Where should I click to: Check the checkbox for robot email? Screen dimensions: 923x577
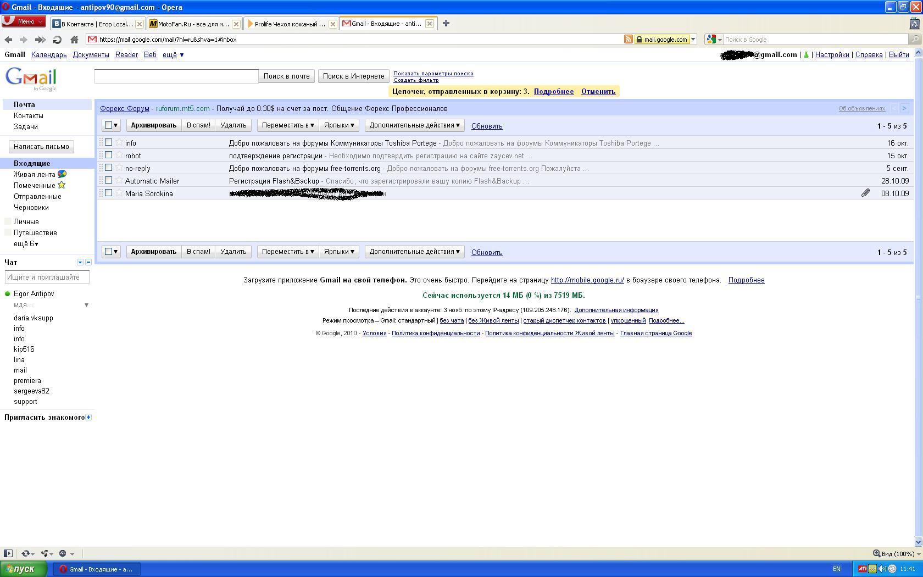point(108,155)
